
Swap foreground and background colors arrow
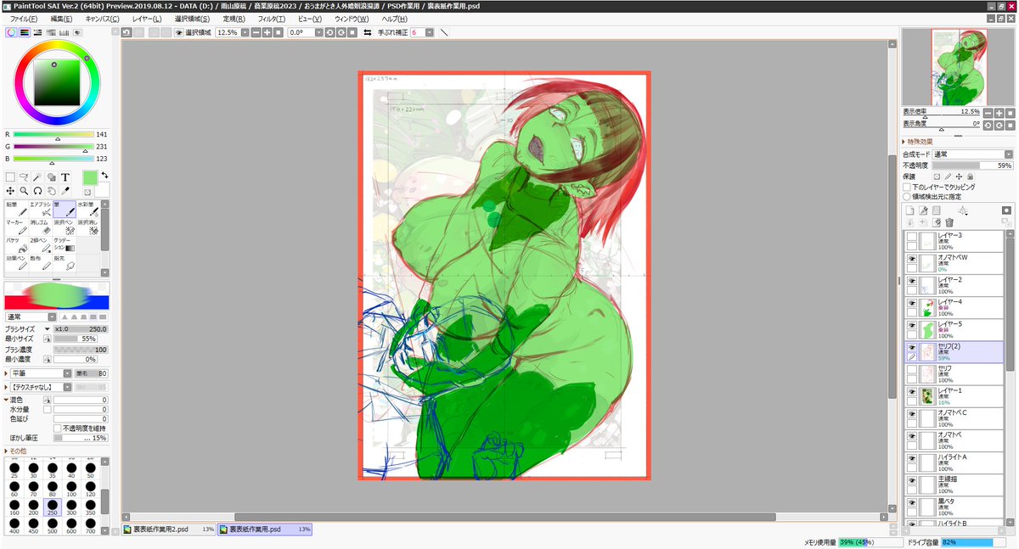click(103, 176)
